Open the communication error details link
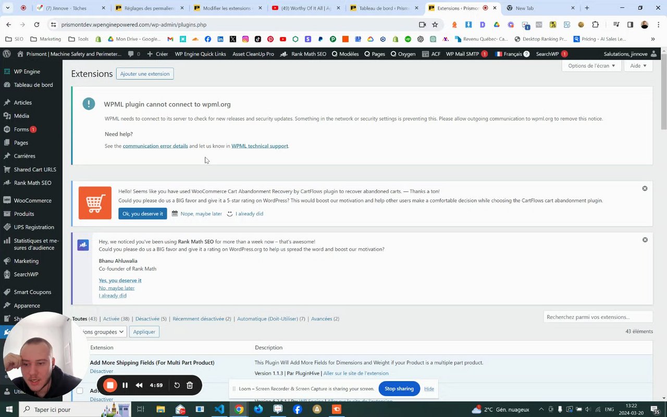Screen dimensions: 667x417 click(155, 146)
